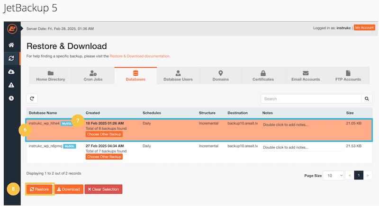Open the alerts warning triangle icon
This screenshot has height=206, width=379.
click(x=11, y=85)
